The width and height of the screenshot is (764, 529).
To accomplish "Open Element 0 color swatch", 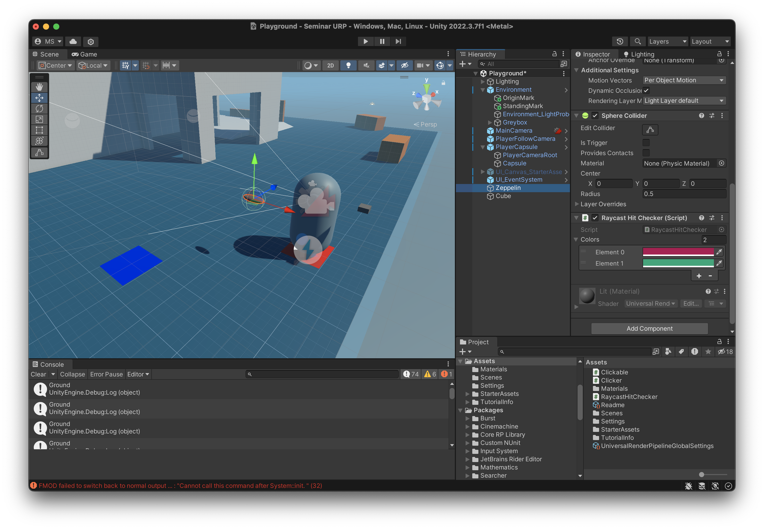I will click(x=678, y=252).
